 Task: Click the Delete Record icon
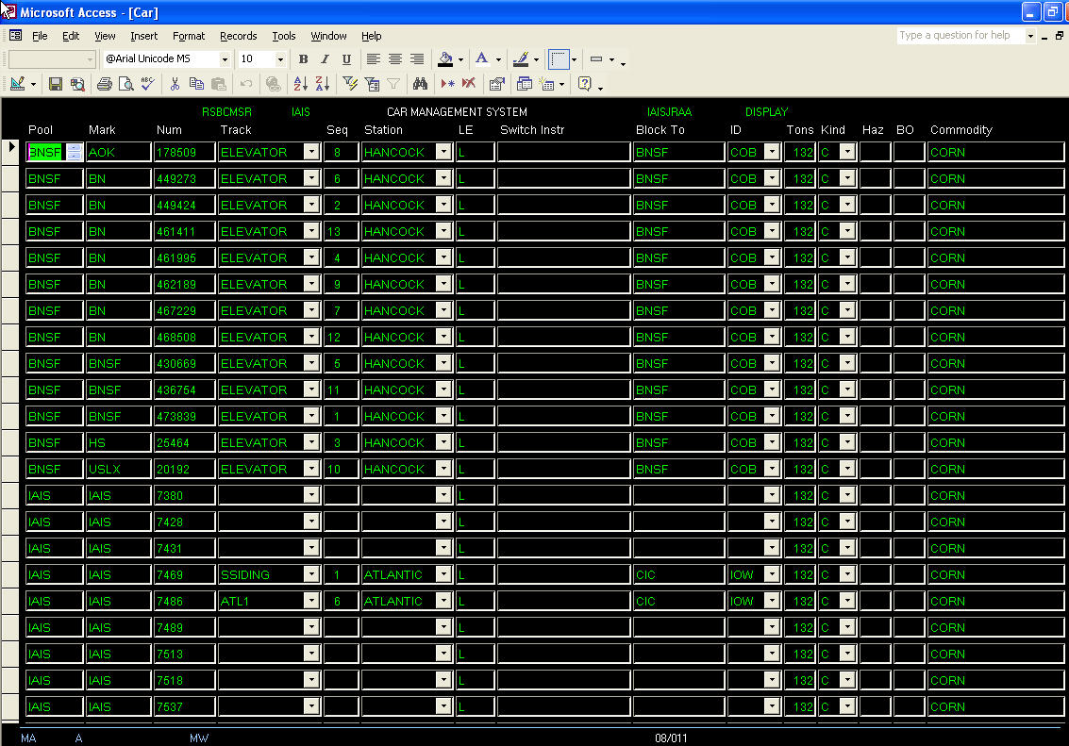[468, 84]
